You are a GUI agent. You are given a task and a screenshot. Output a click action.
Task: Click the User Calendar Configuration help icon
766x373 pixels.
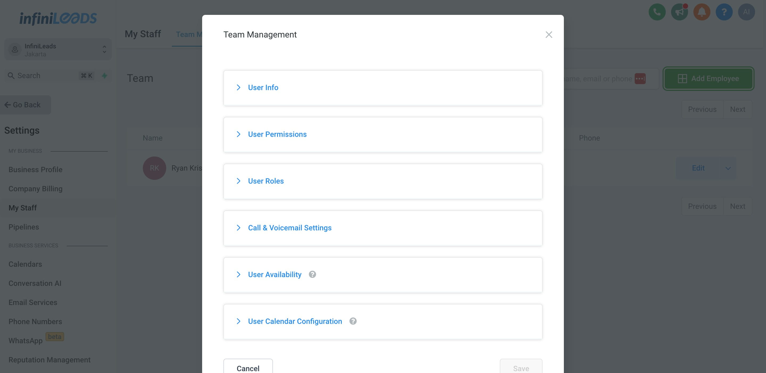353,321
